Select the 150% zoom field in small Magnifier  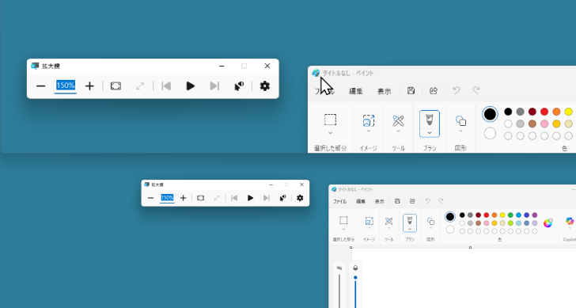(167, 198)
